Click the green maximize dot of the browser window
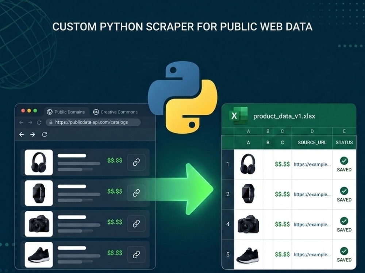Image resolution: width=365 pixels, height=273 pixels. [x=35, y=111]
